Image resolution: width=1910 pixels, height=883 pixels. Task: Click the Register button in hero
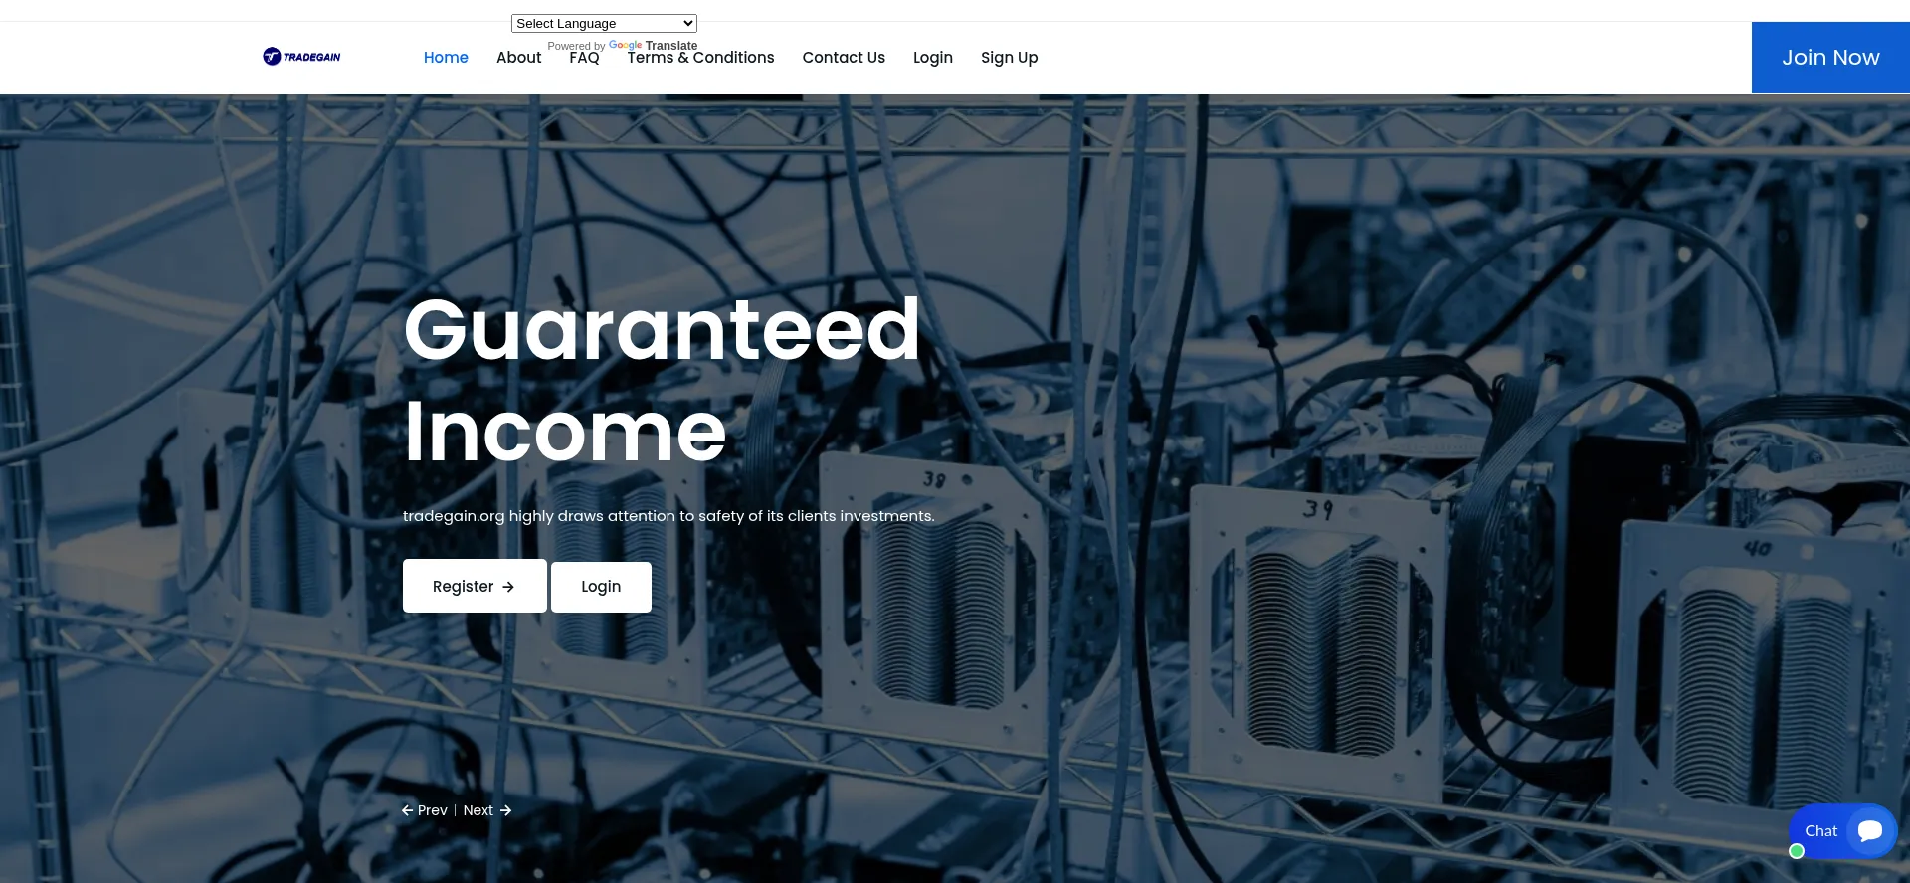point(475,586)
